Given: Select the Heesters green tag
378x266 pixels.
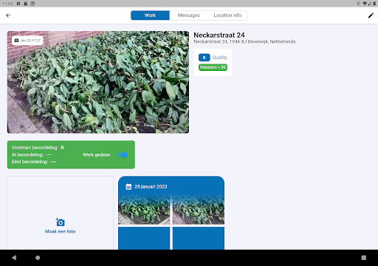Looking at the screenshot, I should coord(213,67).
